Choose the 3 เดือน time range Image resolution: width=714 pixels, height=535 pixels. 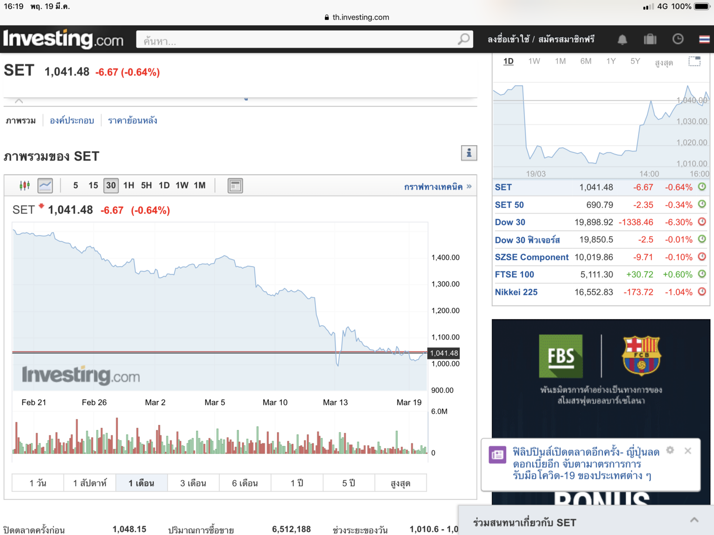pos(193,483)
